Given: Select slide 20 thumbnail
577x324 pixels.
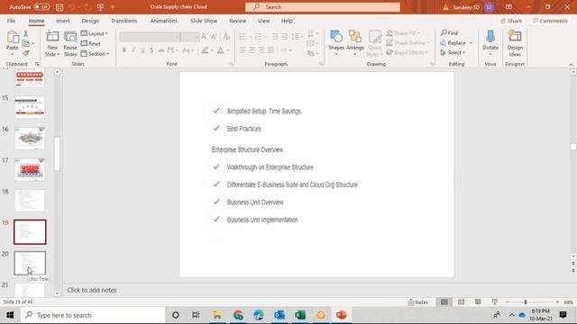Looking at the screenshot, I should (x=30, y=263).
